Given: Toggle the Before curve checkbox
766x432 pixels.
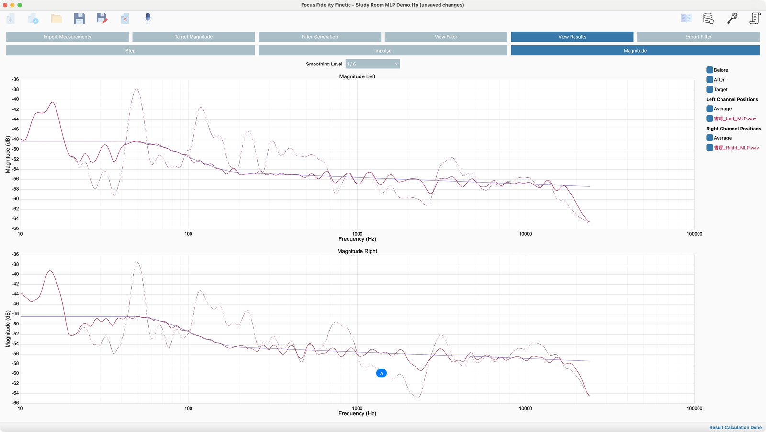Looking at the screenshot, I should [710, 70].
